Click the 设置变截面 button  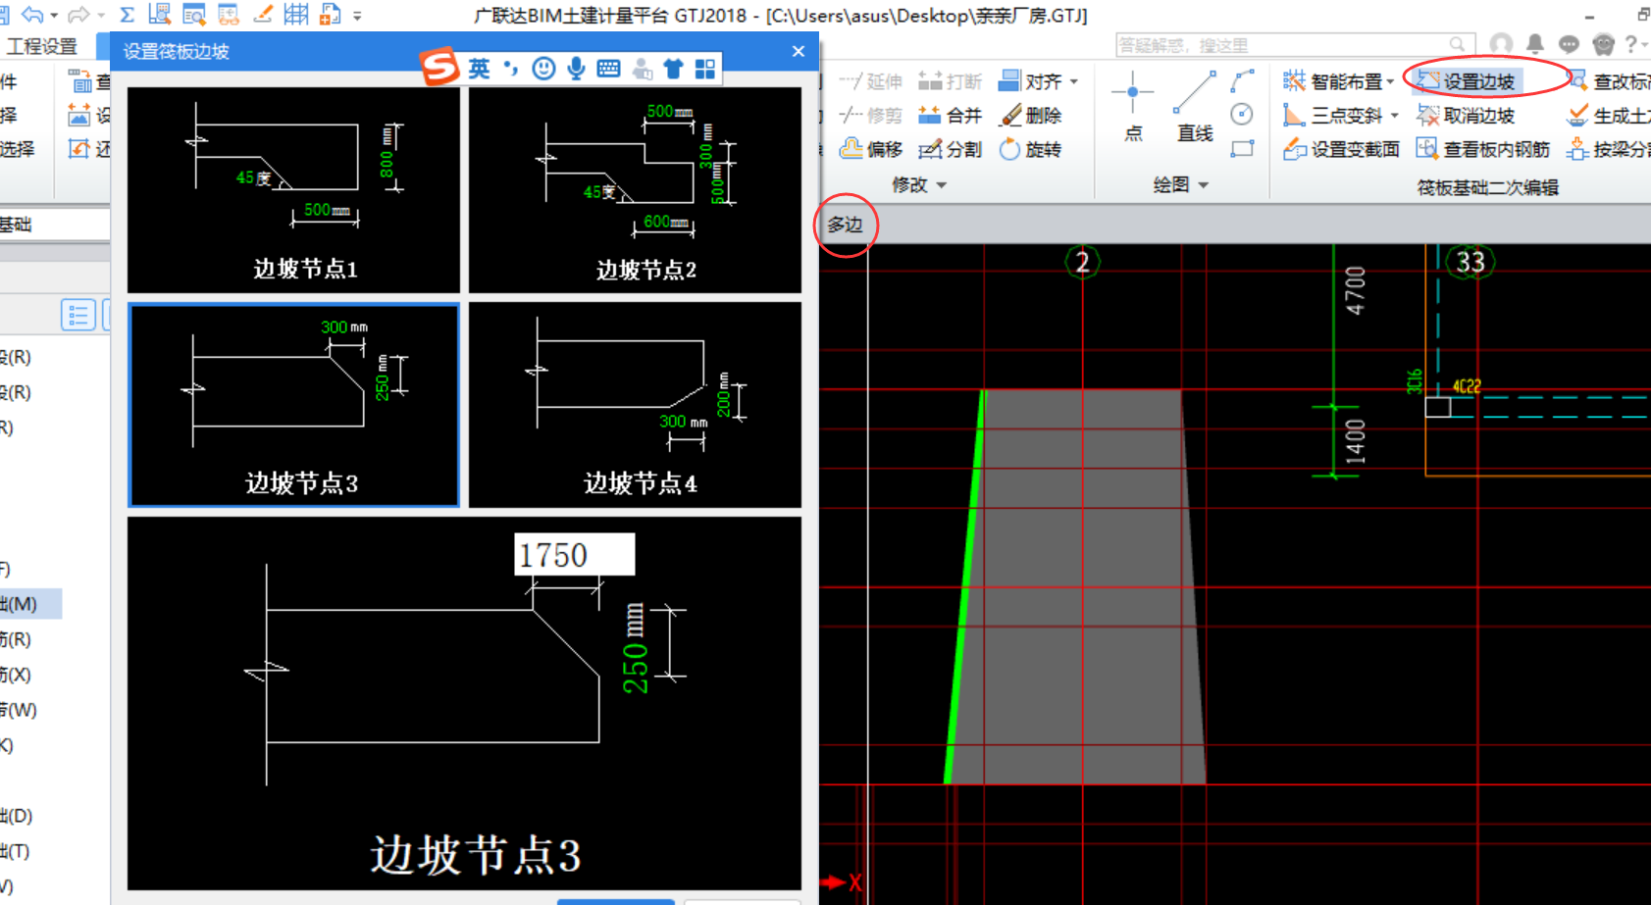1341,149
